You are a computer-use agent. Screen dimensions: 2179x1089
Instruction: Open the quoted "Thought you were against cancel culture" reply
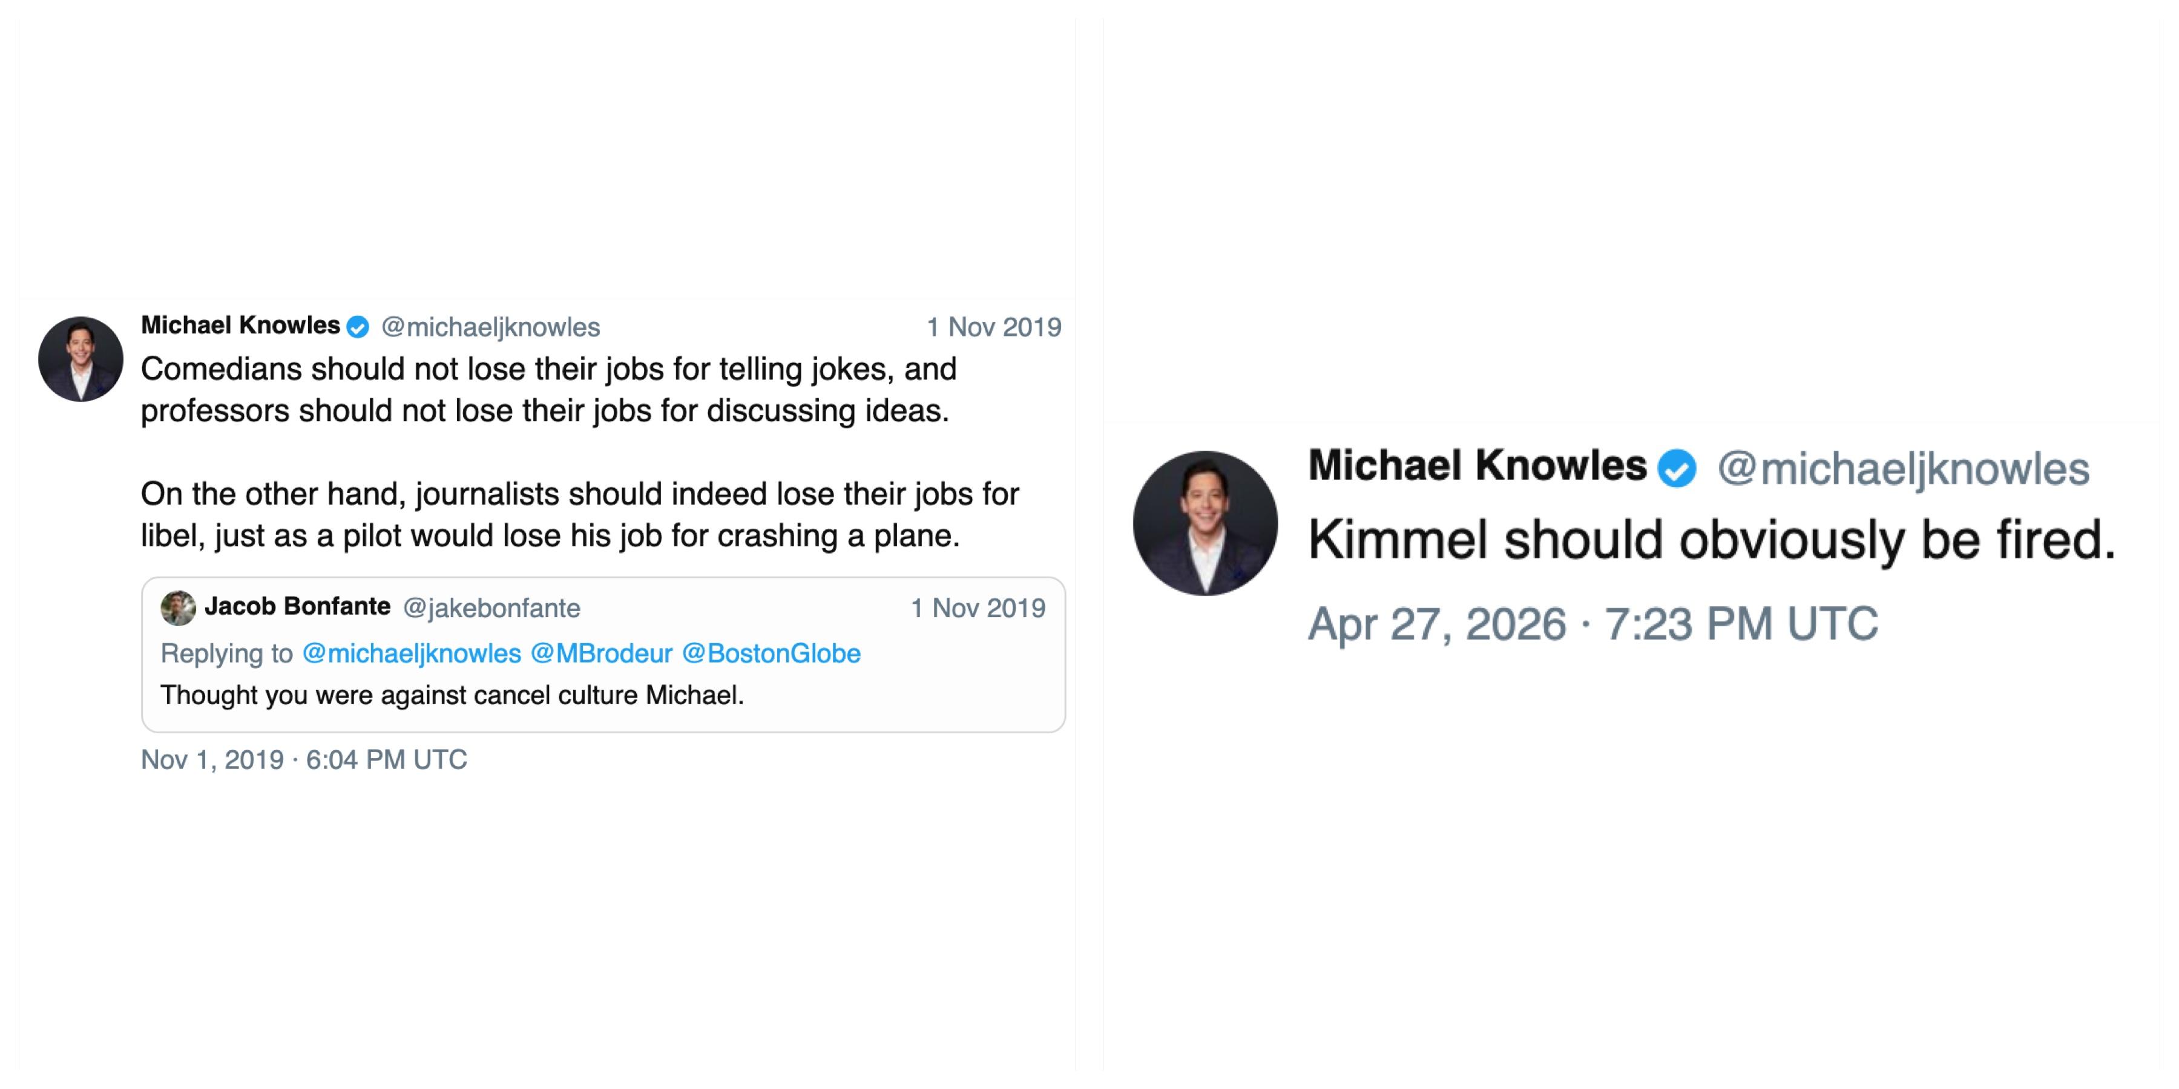453,696
